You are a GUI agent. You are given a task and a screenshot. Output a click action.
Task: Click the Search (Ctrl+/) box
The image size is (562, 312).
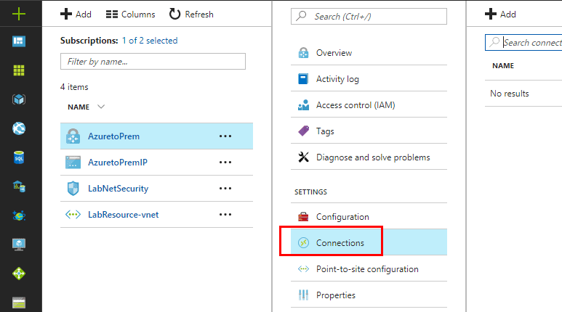click(x=369, y=15)
